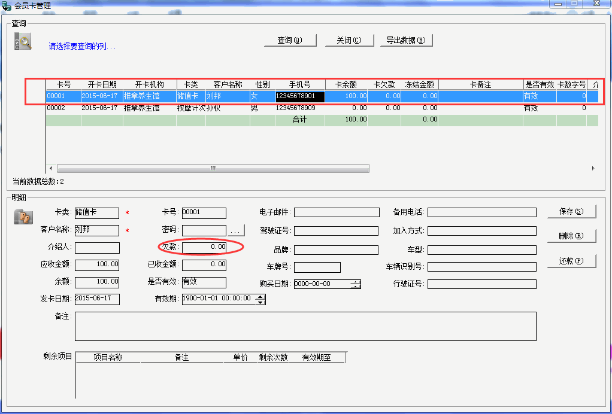
Task: Click the 性别 column header
Action: click(x=263, y=84)
